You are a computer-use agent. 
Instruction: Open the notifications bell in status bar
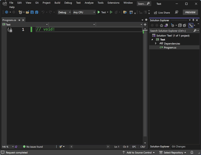192,152
